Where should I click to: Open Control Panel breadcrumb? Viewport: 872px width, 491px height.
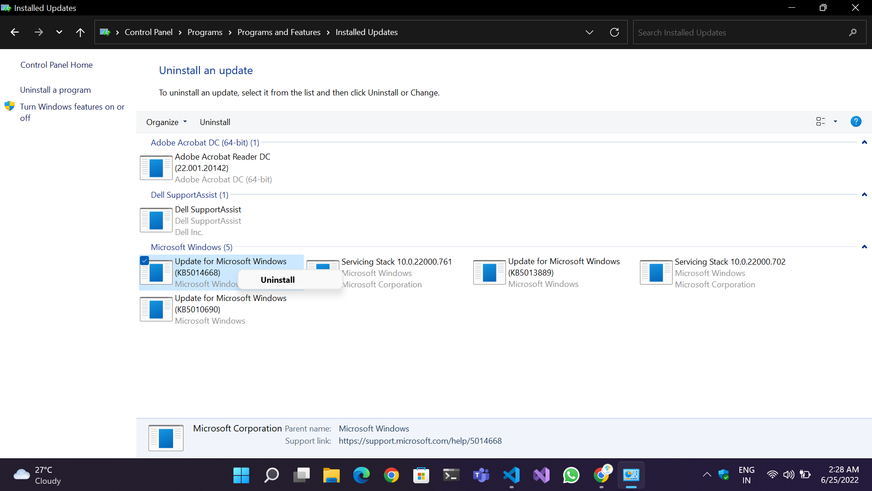click(149, 32)
